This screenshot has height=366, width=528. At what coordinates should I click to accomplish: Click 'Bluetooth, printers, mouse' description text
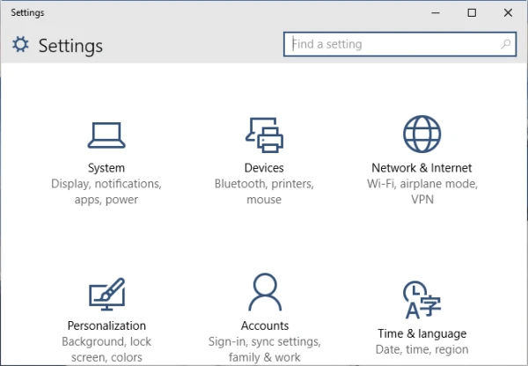tap(264, 192)
